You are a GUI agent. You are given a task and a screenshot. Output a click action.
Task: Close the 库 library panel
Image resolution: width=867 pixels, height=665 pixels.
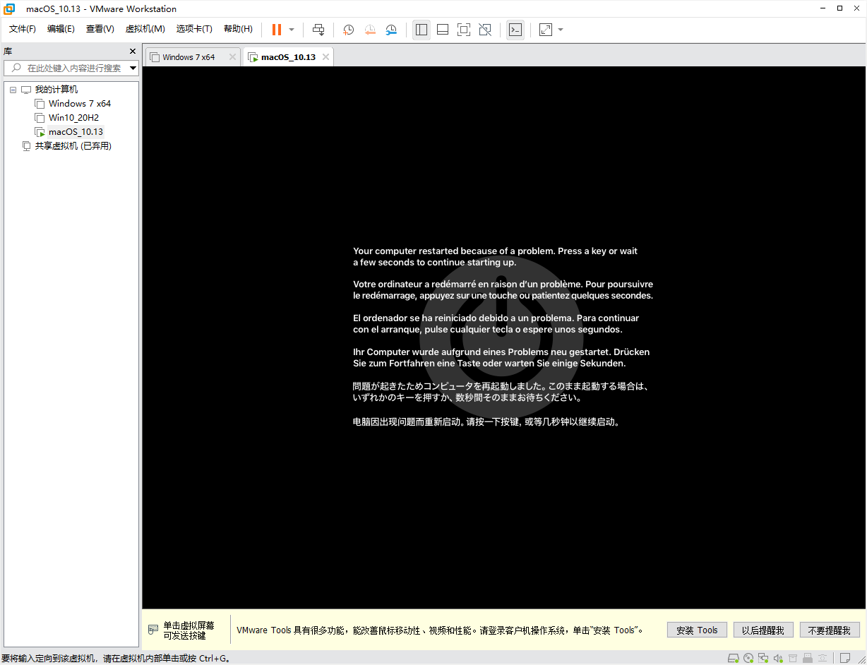pos(133,52)
